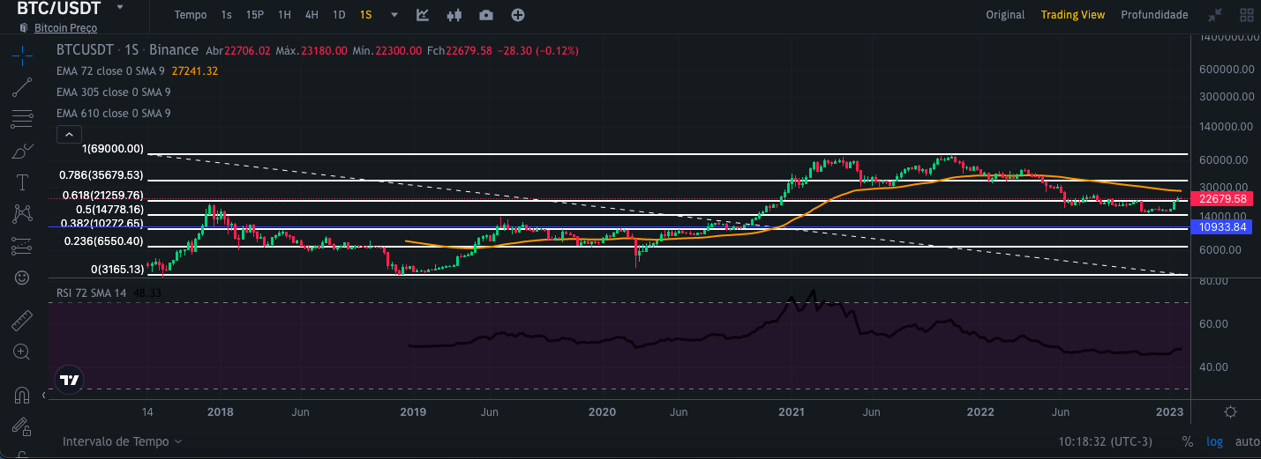The image size is (1261, 459).
Task: Open the chart patterns tool
Action: (22, 213)
